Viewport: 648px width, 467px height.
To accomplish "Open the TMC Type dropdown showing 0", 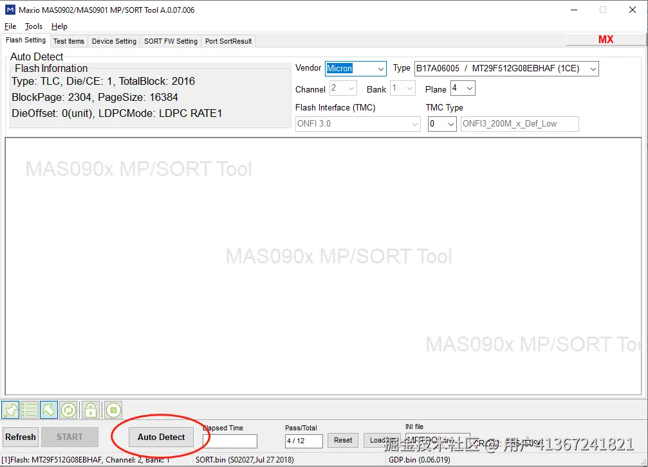I will (442, 124).
